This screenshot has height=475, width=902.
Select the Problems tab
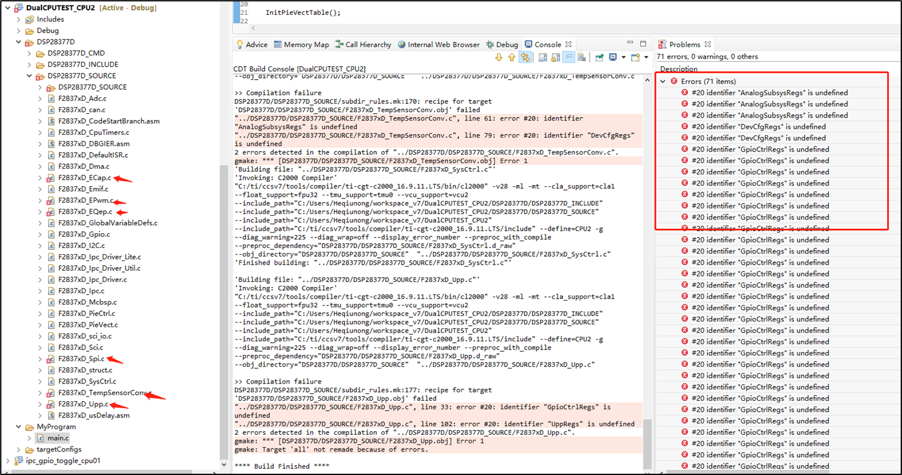(x=684, y=45)
